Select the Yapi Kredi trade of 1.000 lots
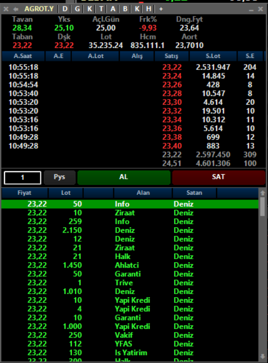268x363 pixels. pyautogui.click(x=130, y=327)
